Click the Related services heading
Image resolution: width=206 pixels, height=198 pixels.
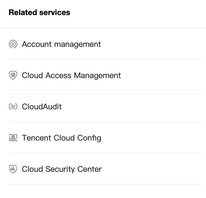click(39, 13)
